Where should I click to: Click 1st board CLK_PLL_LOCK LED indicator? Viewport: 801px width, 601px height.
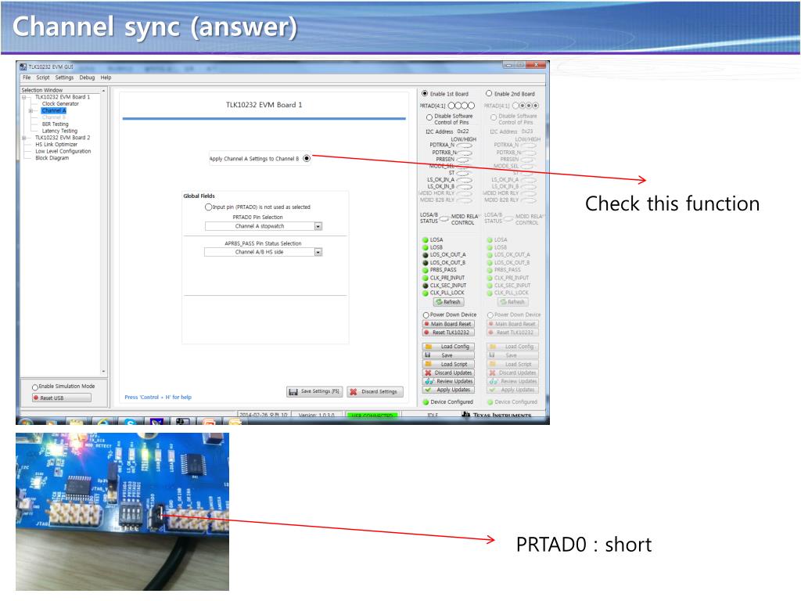[425, 293]
